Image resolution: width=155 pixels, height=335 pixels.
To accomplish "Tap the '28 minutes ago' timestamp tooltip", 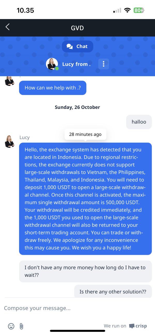I will click(85, 134).
